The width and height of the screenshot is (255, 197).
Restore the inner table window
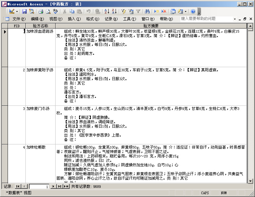245,19
